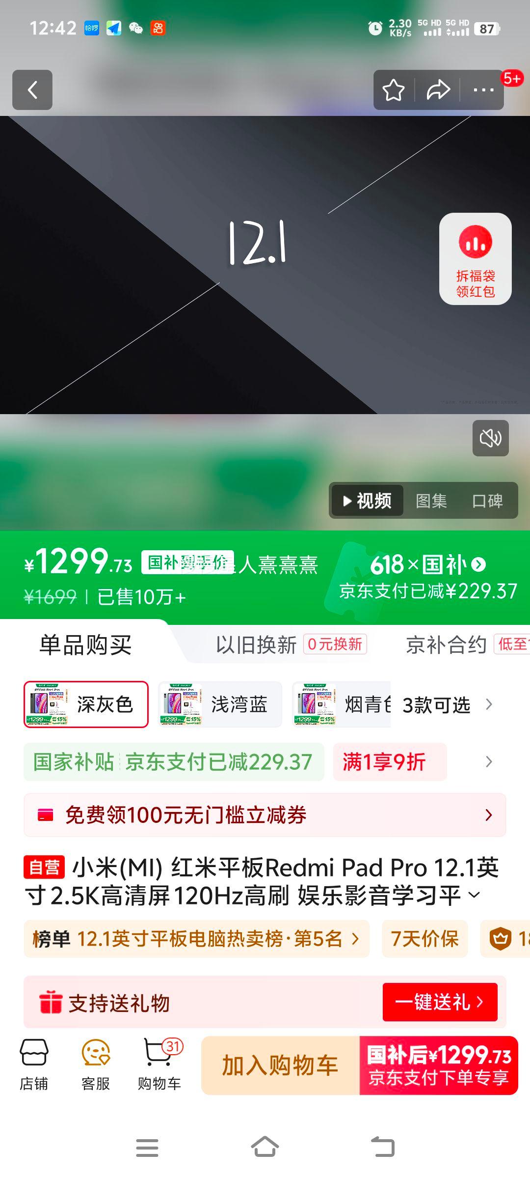
Task: Select the 深灰色 color option
Action: (x=86, y=704)
